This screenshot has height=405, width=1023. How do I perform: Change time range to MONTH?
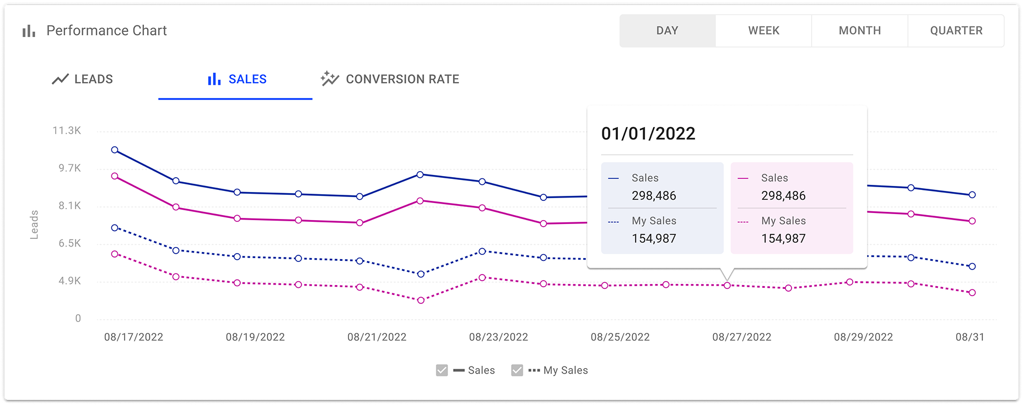[859, 31]
